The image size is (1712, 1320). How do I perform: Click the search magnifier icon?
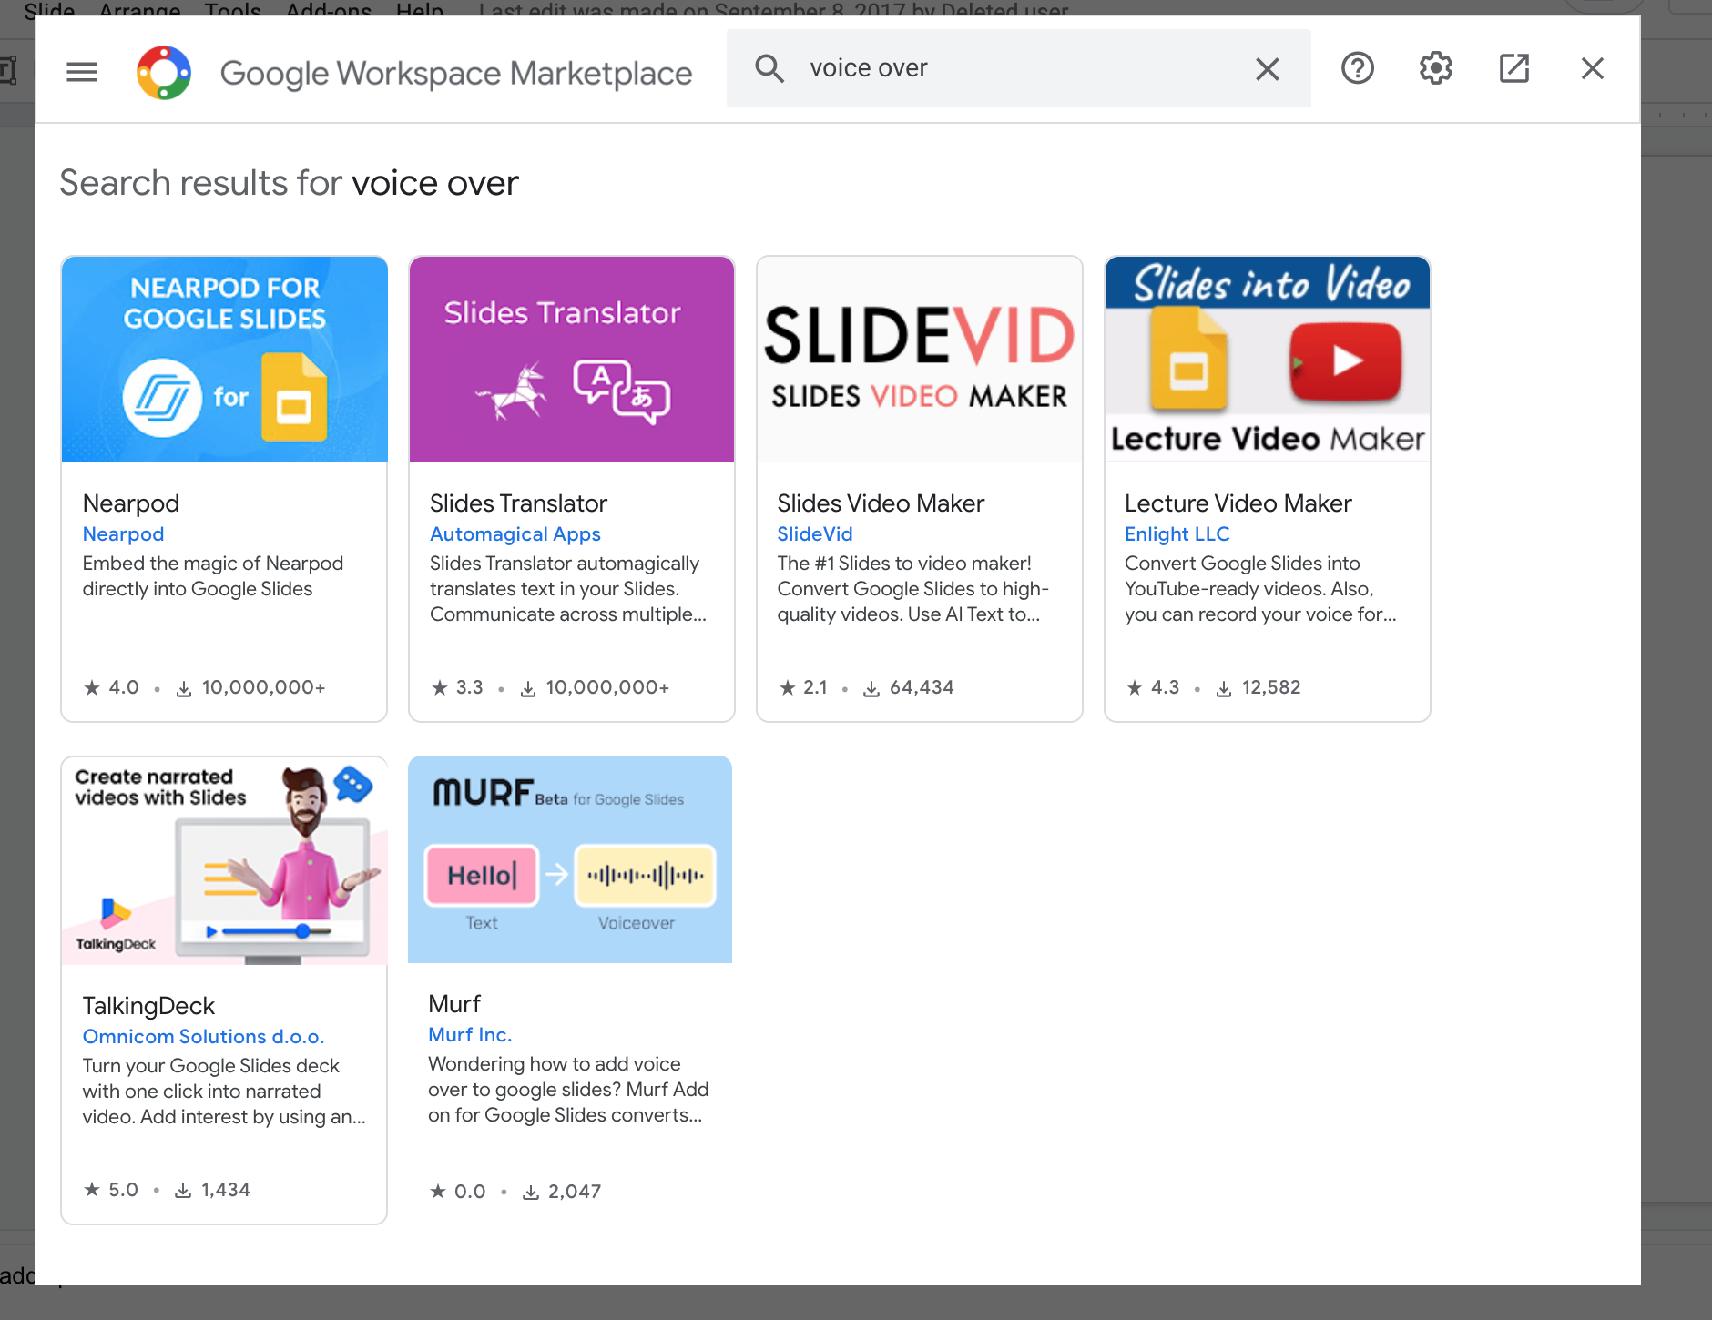[x=769, y=68]
